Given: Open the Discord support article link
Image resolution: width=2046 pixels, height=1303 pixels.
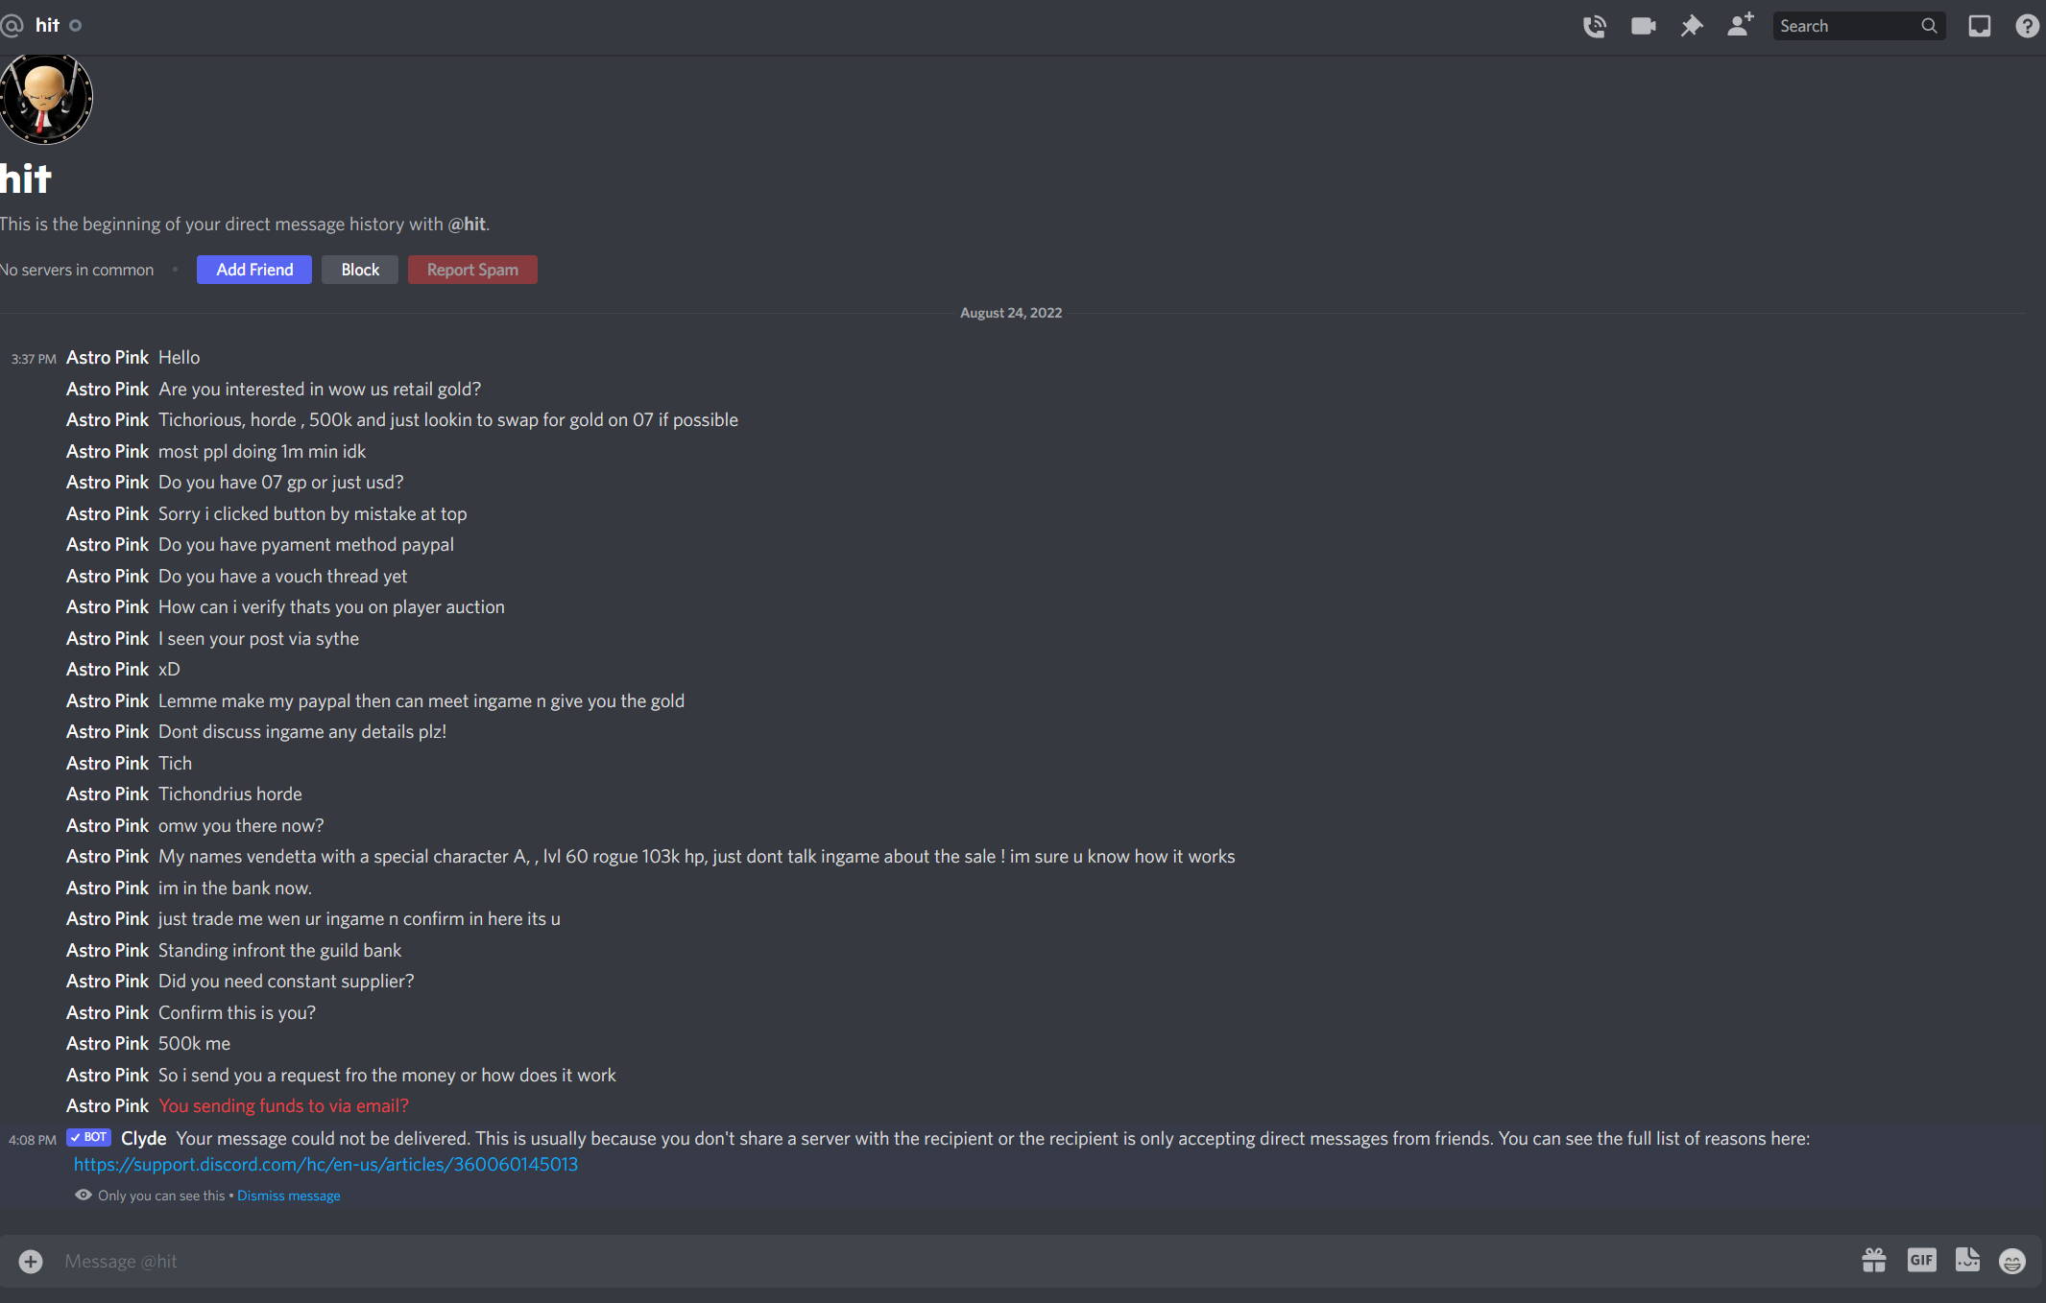Looking at the screenshot, I should (325, 1164).
